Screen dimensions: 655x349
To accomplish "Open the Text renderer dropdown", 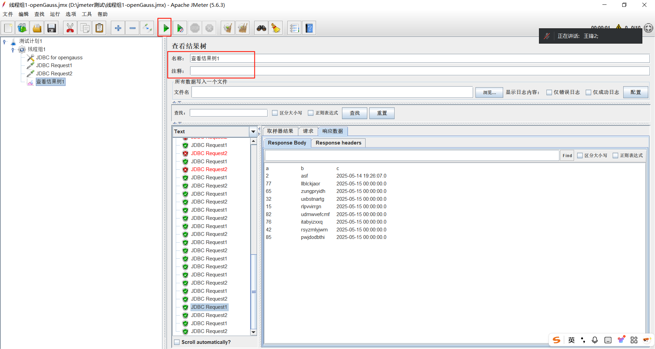I will [253, 132].
